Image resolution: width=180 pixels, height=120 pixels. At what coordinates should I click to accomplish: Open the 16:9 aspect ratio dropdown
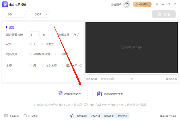(16, 14)
